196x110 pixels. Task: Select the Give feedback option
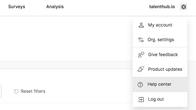pyautogui.click(x=160, y=55)
